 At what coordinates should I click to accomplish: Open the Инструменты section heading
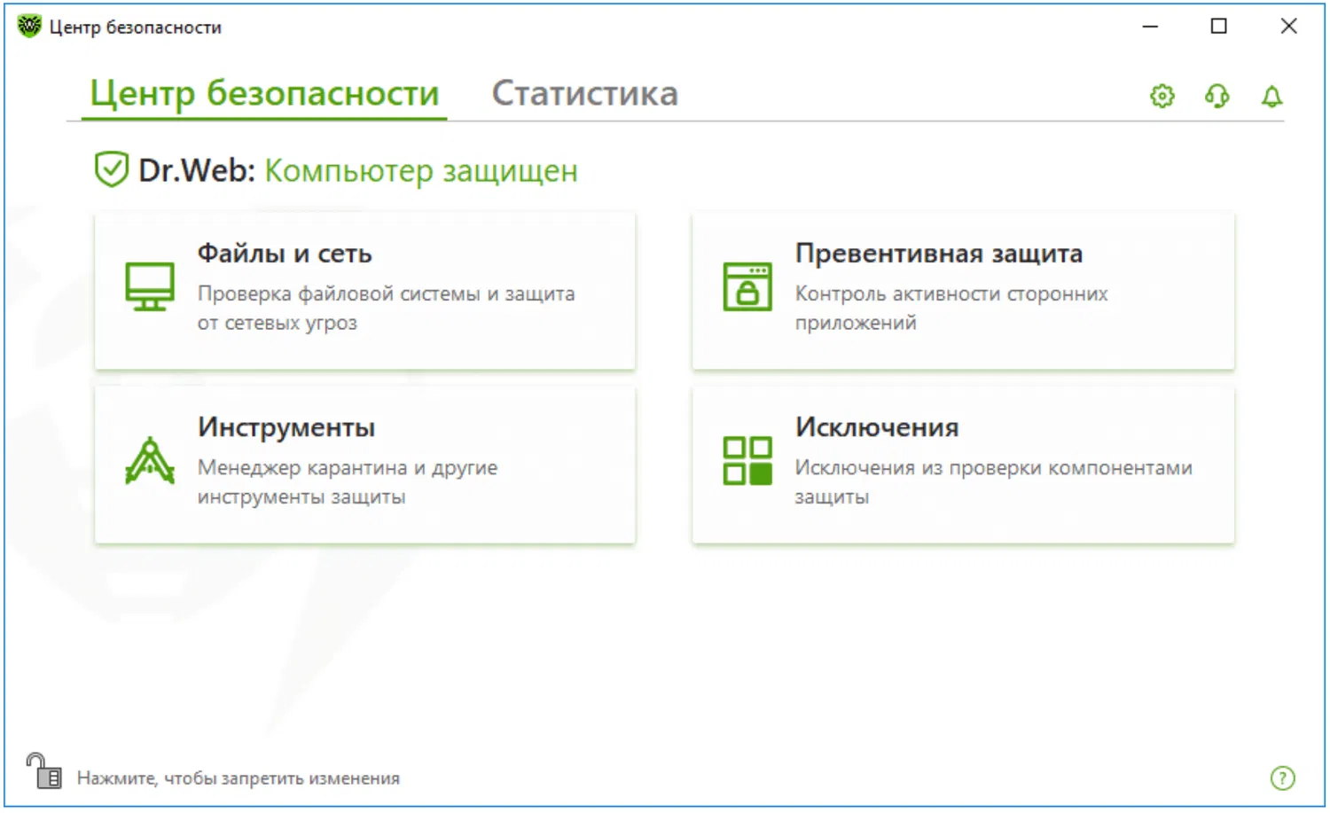click(286, 427)
